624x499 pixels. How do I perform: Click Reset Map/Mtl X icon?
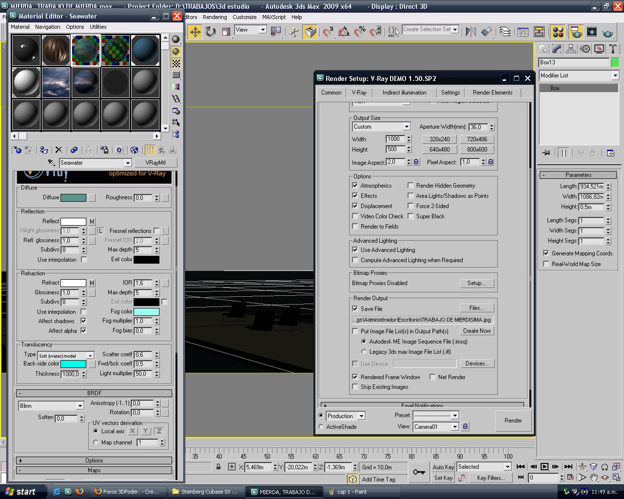tap(58, 150)
